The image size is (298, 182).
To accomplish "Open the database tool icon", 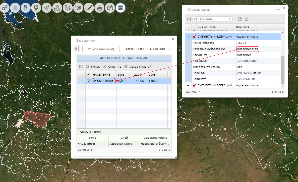I will (121, 8).
